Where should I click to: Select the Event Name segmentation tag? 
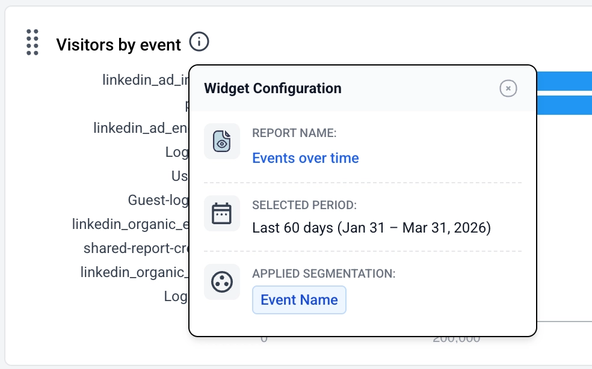tap(299, 300)
